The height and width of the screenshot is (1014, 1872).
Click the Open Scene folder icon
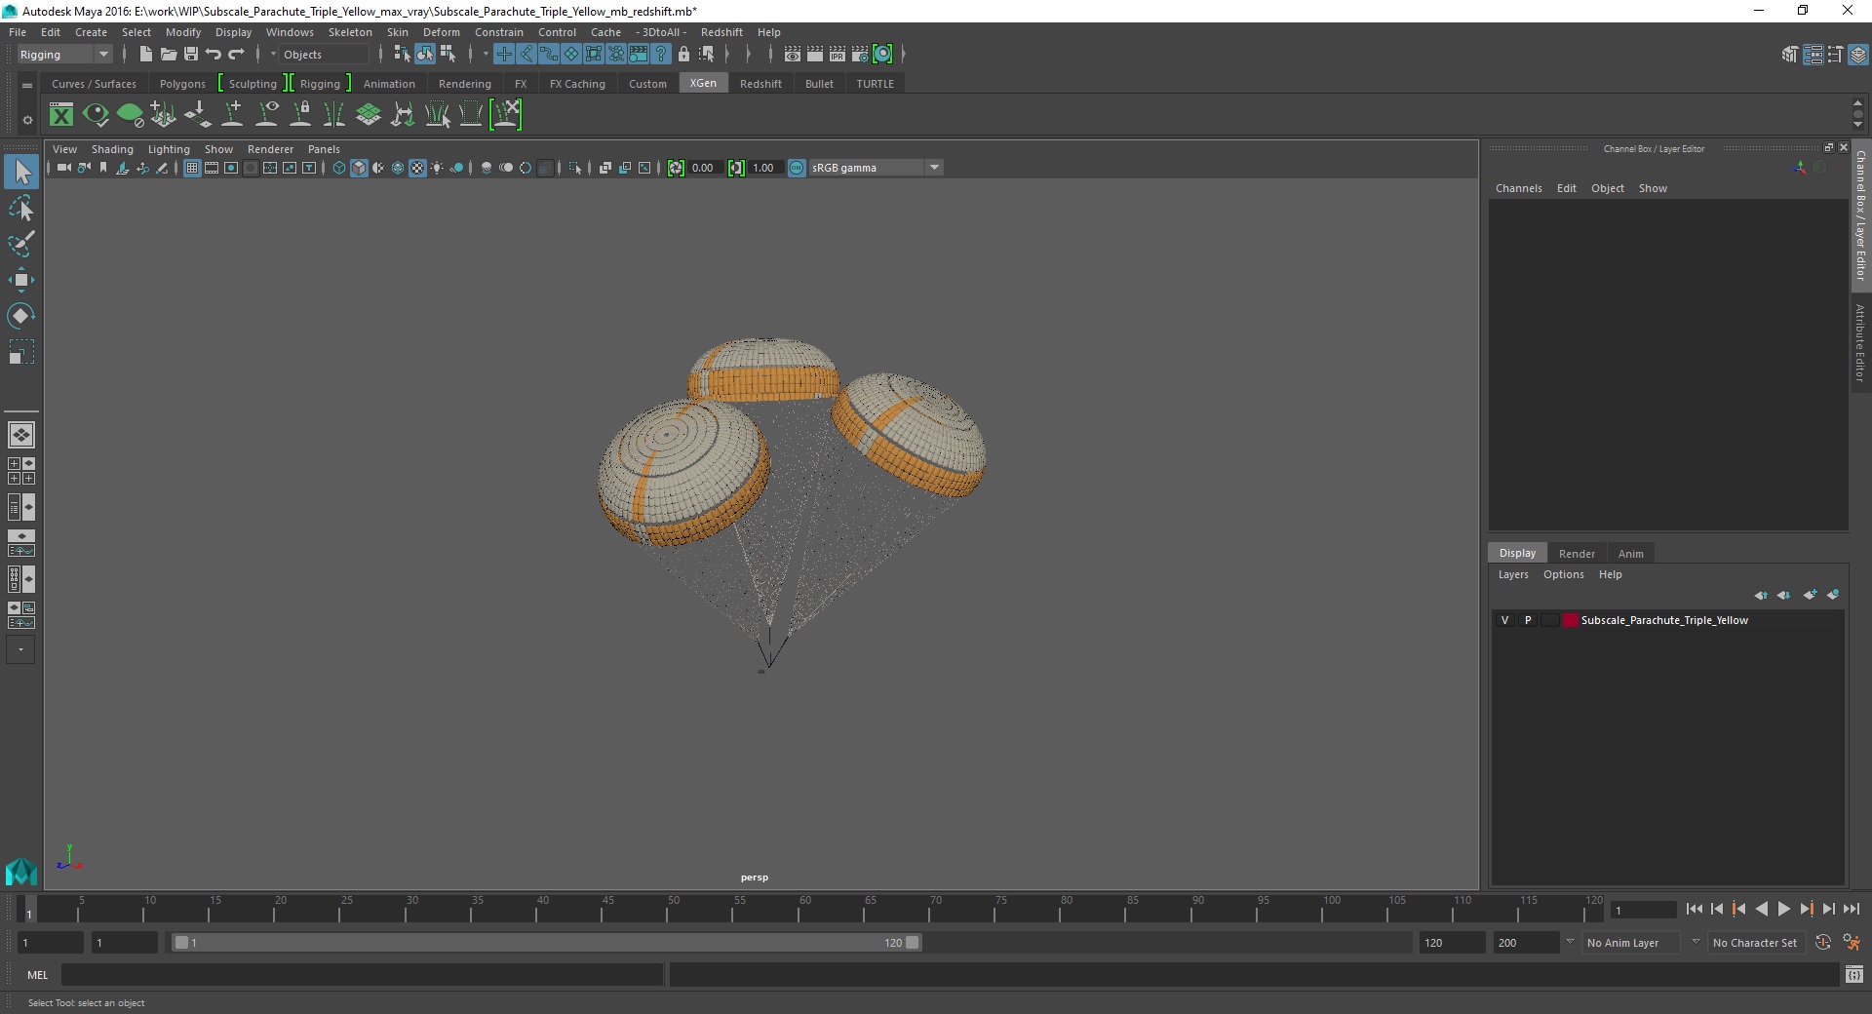[169, 55]
